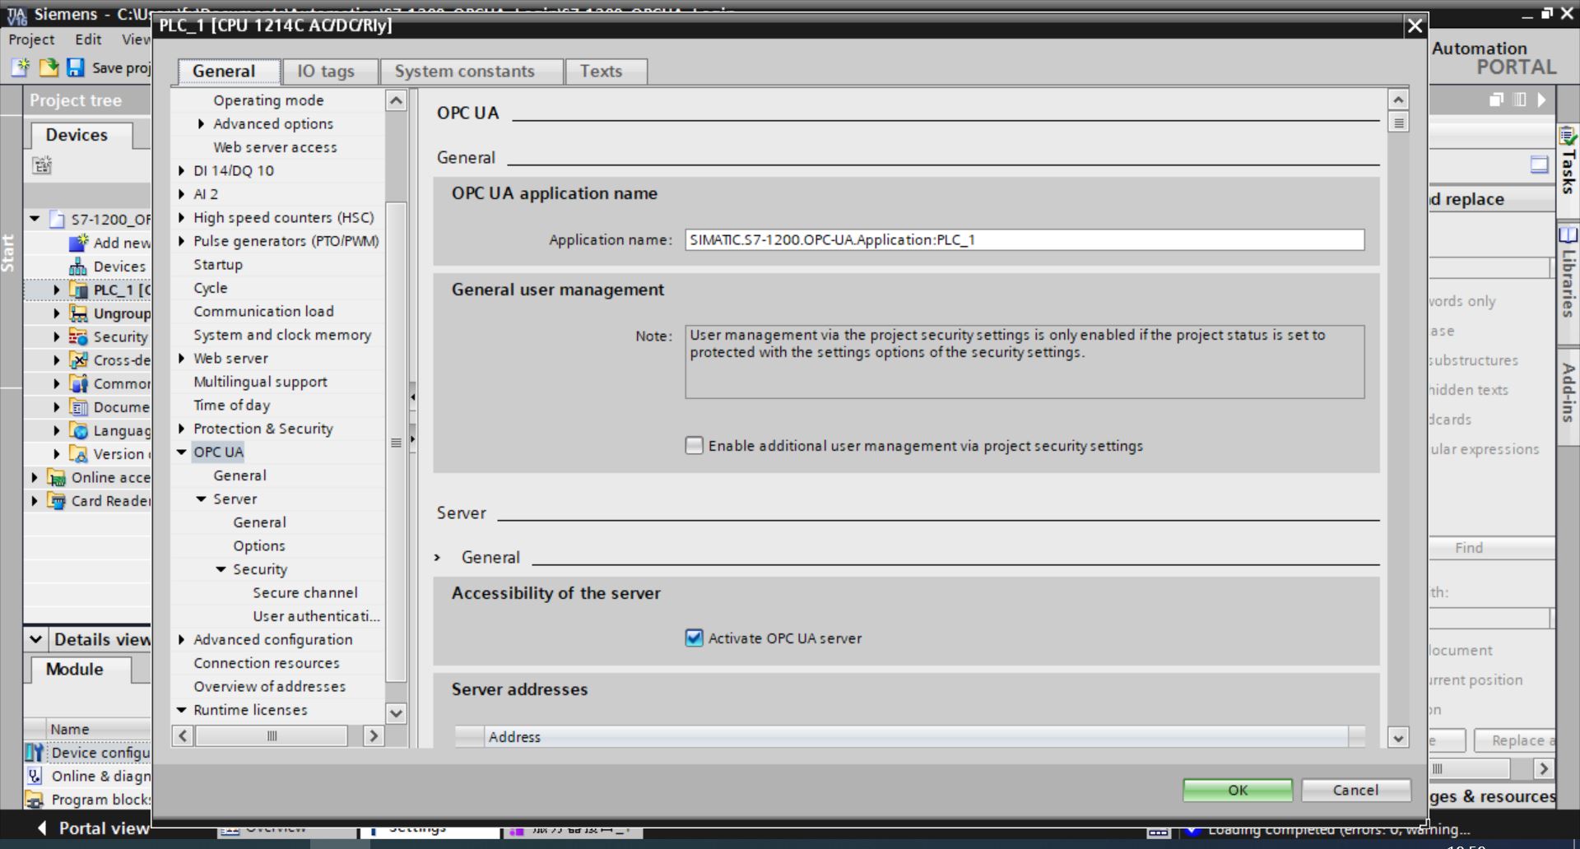This screenshot has width=1580, height=849.
Task: Collapse the OPC UA tree node
Action: pos(182,452)
